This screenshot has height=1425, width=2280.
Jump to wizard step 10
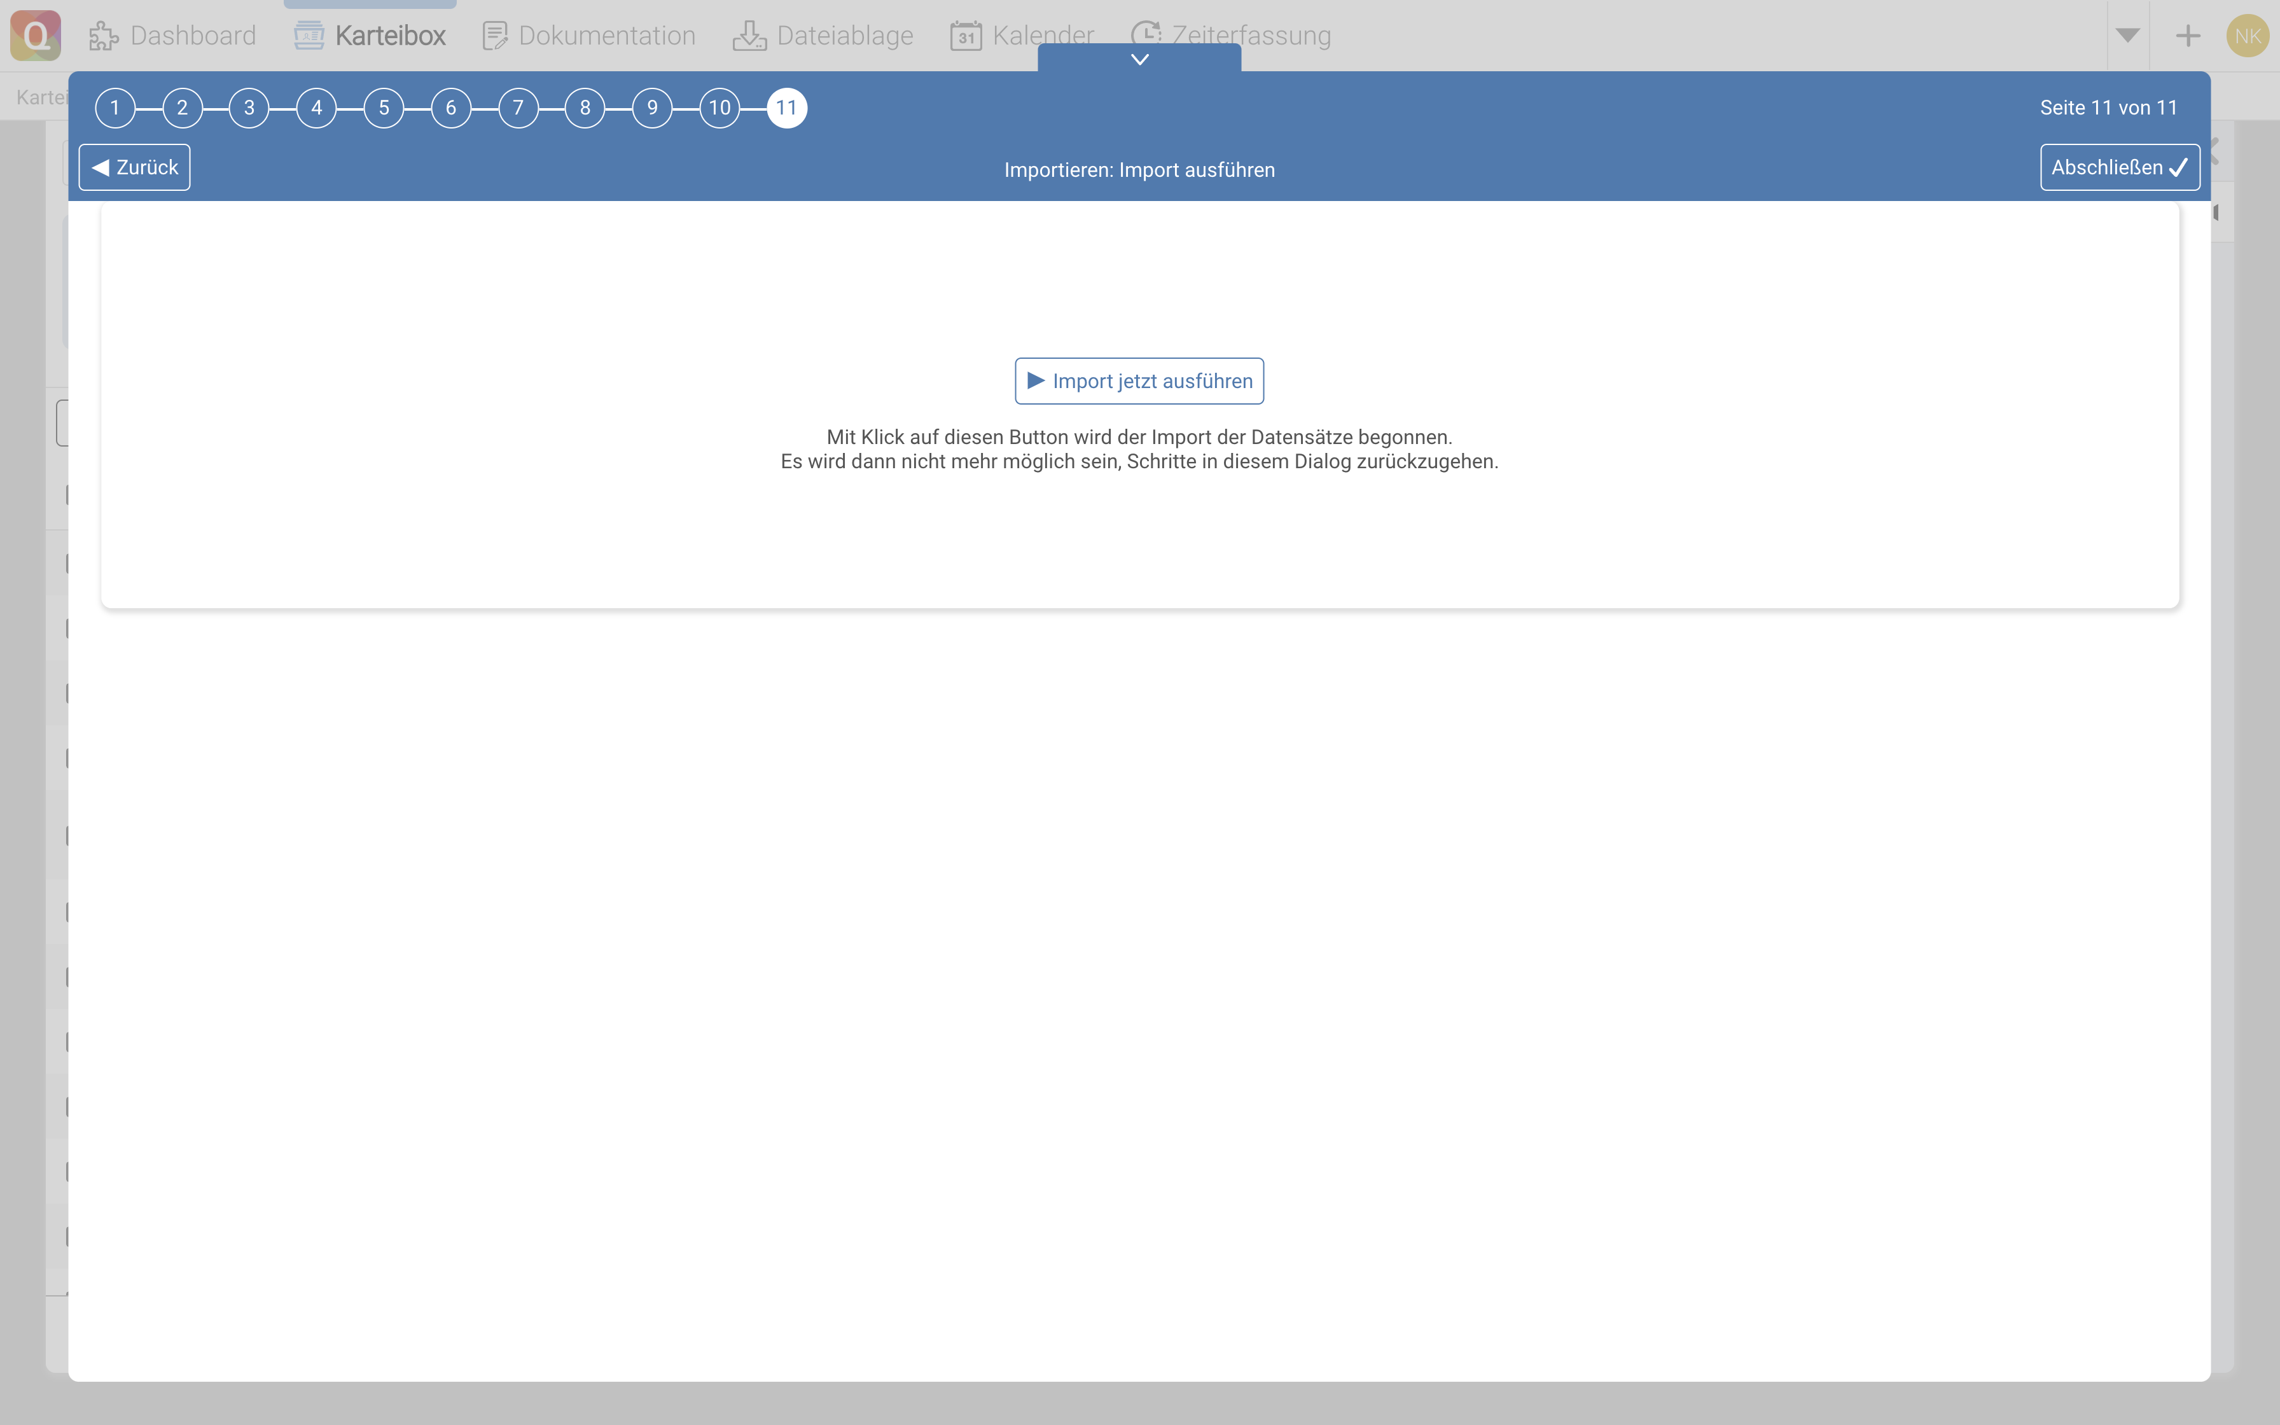pyautogui.click(x=719, y=108)
